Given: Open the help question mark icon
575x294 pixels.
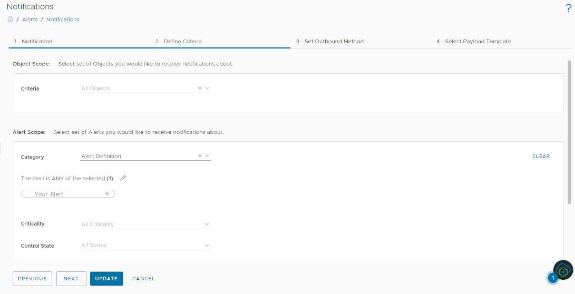Looking at the screenshot, I should (569, 8).
